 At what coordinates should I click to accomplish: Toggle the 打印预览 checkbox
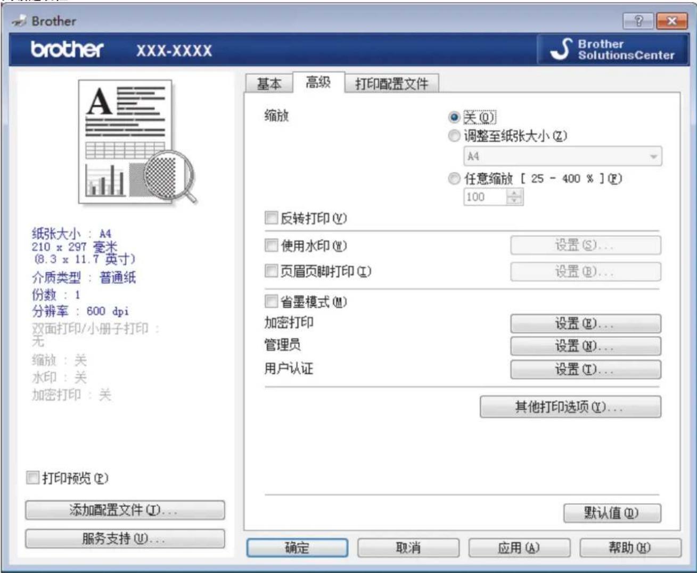click(33, 478)
